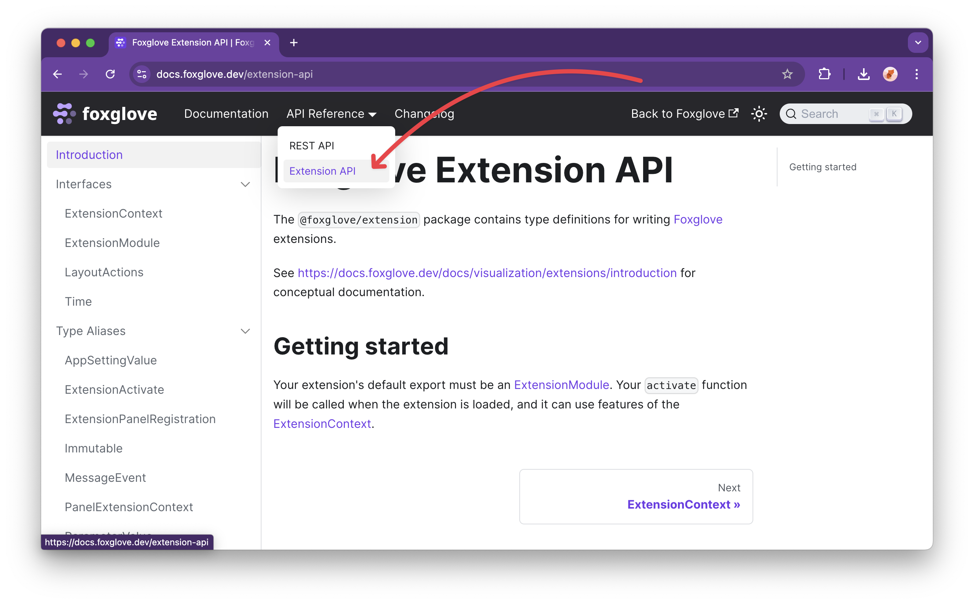Bookmark this page with the star icon
The height and width of the screenshot is (604, 974).
pos(787,74)
